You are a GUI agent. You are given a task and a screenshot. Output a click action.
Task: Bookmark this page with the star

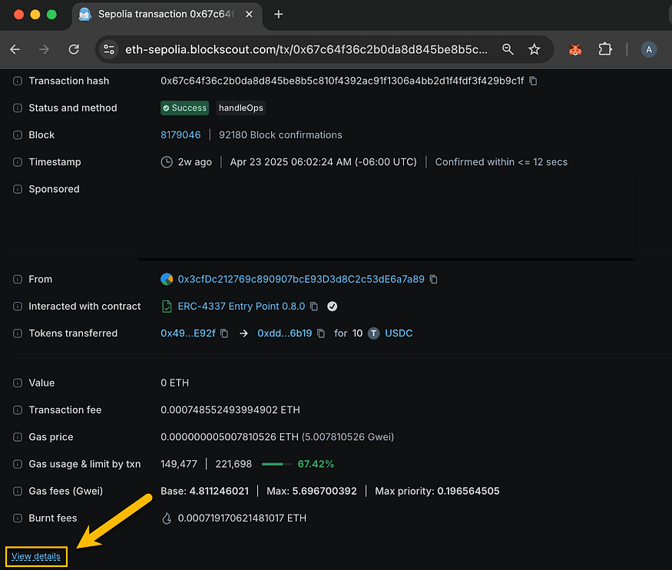[x=534, y=50]
